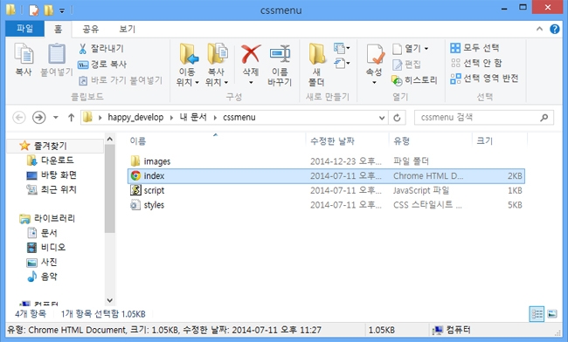Open Recent places (최근 위치)
568x342 pixels.
coord(52,189)
